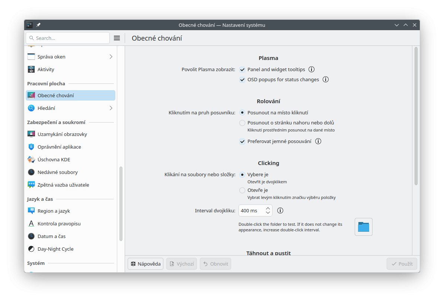Click info icon next to OSD popups
This screenshot has width=444, height=301.
[326, 79]
